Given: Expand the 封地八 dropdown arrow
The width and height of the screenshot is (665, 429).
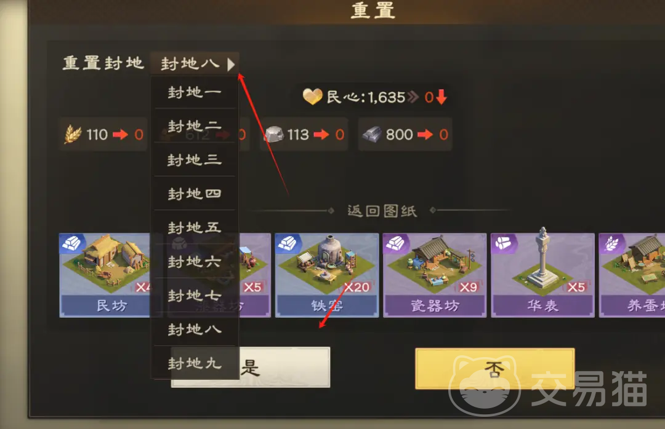Looking at the screenshot, I should pyautogui.click(x=231, y=65).
